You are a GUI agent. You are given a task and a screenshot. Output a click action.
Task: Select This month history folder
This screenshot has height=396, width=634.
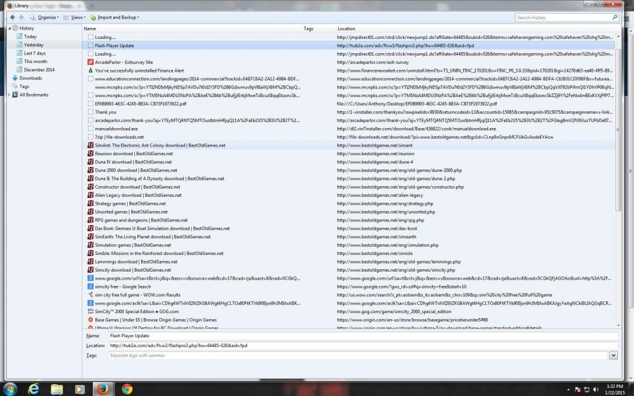(x=35, y=61)
